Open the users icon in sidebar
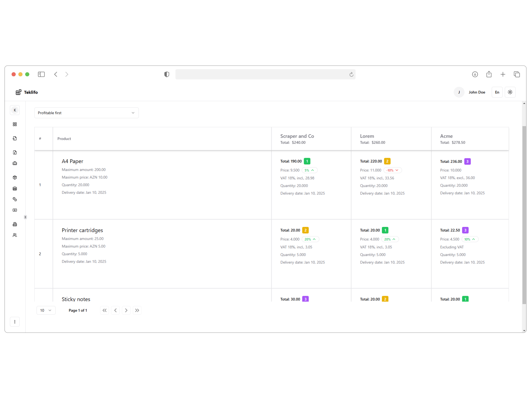Image resolution: width=531 pixels, height=398 pixels. [x=15, y=235]
